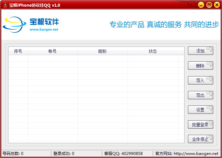Click the 宝根软件 globe logo
222x158 pixels.
pyautogui.click(x=15, y=24)
